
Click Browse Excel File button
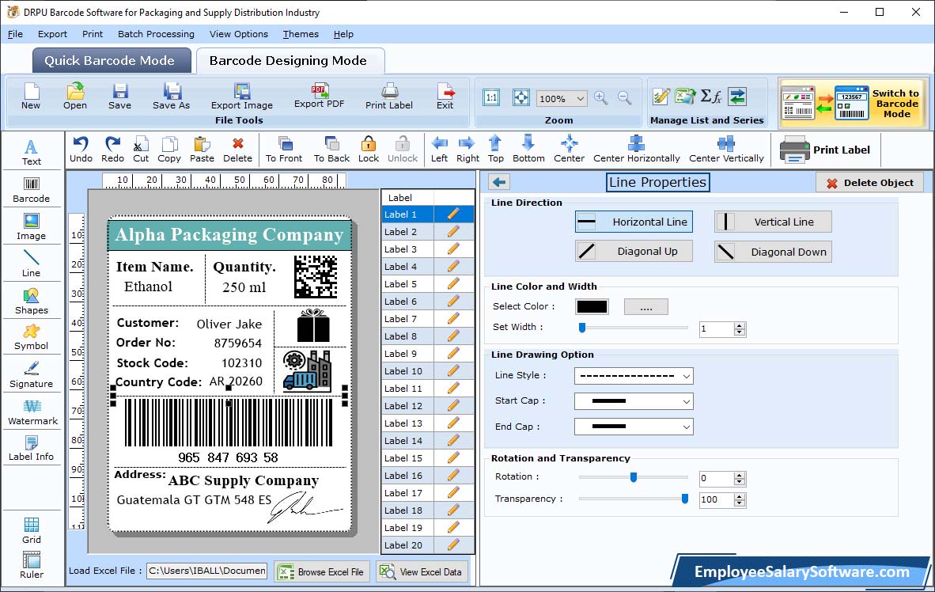(322, 571)
